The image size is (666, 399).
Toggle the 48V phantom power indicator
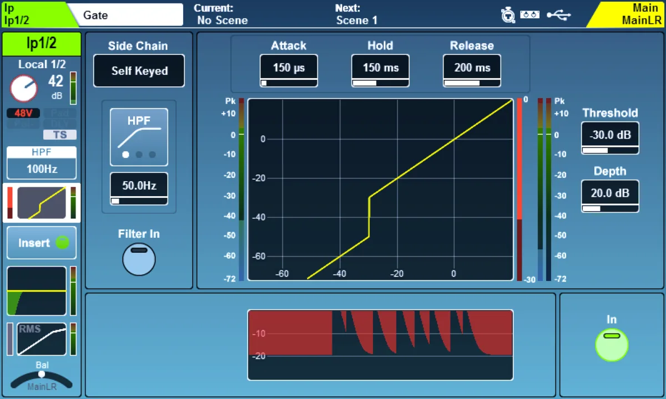click(x=23, y=113)
